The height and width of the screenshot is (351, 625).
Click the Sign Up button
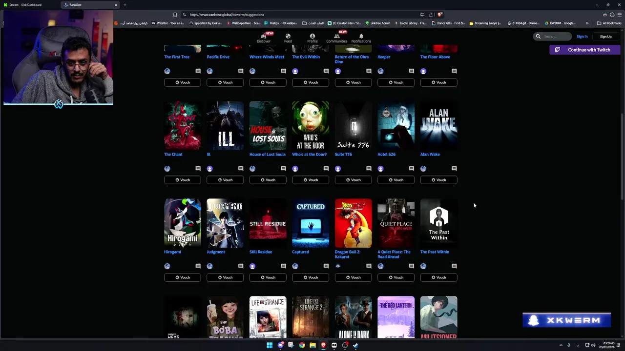(605, 37)
